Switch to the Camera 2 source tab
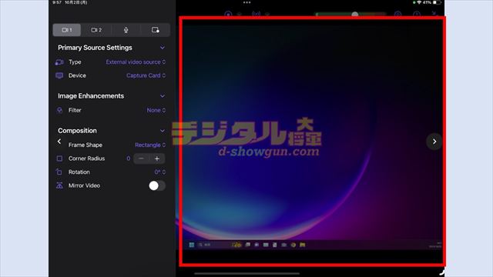The width and height of the screenshot is (493, 277). [96, 30]
